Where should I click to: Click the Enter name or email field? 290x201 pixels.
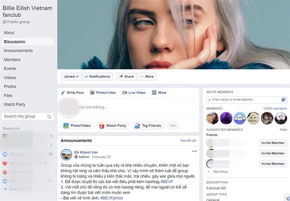tap(246, 100)
